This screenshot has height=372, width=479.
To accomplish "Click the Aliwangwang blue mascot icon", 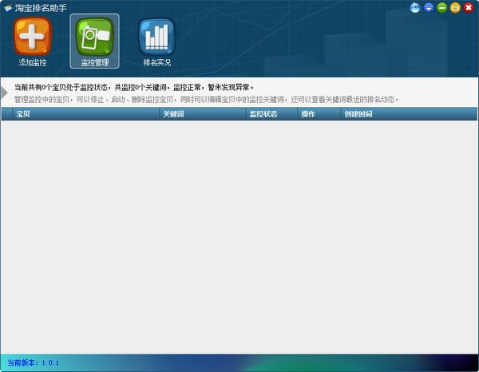I will click(x=415, y=8).
